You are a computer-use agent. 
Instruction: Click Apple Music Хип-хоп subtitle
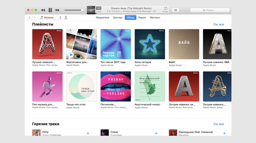pyautogui.click(x=182, y=108)
